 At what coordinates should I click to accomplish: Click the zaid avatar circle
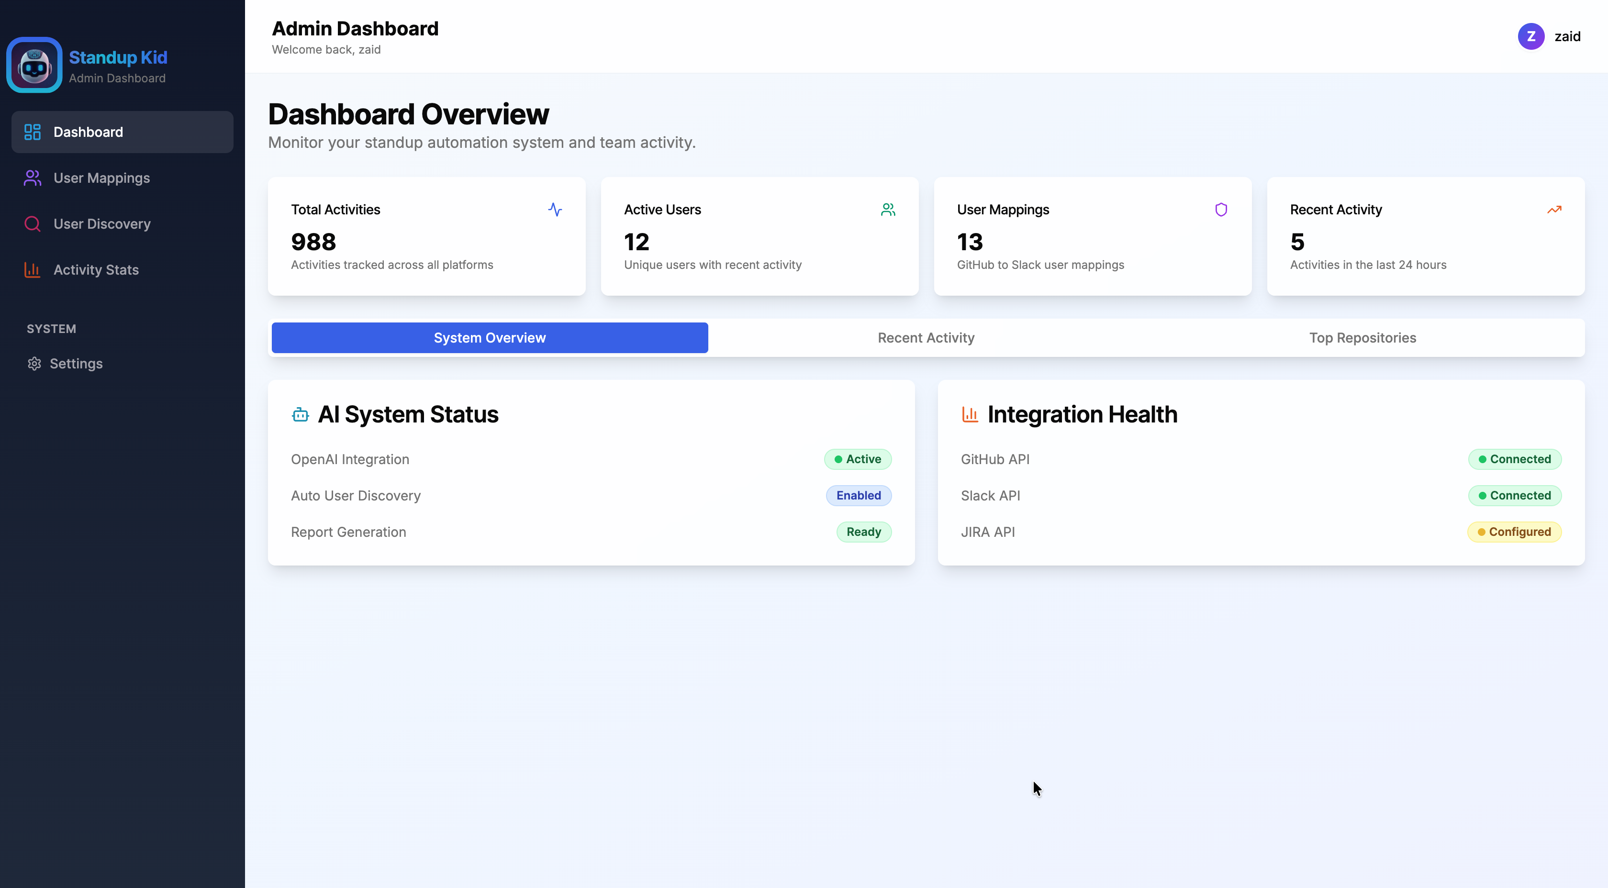1531,35
